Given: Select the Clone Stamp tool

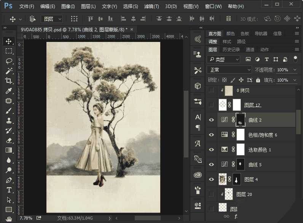Looking at the screenshot, I should click(9, 120).
